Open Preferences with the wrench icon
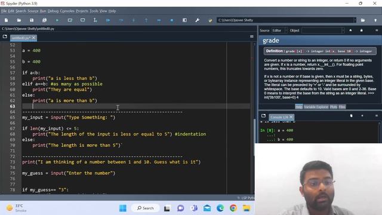382x215 pixels. point(198,20)
